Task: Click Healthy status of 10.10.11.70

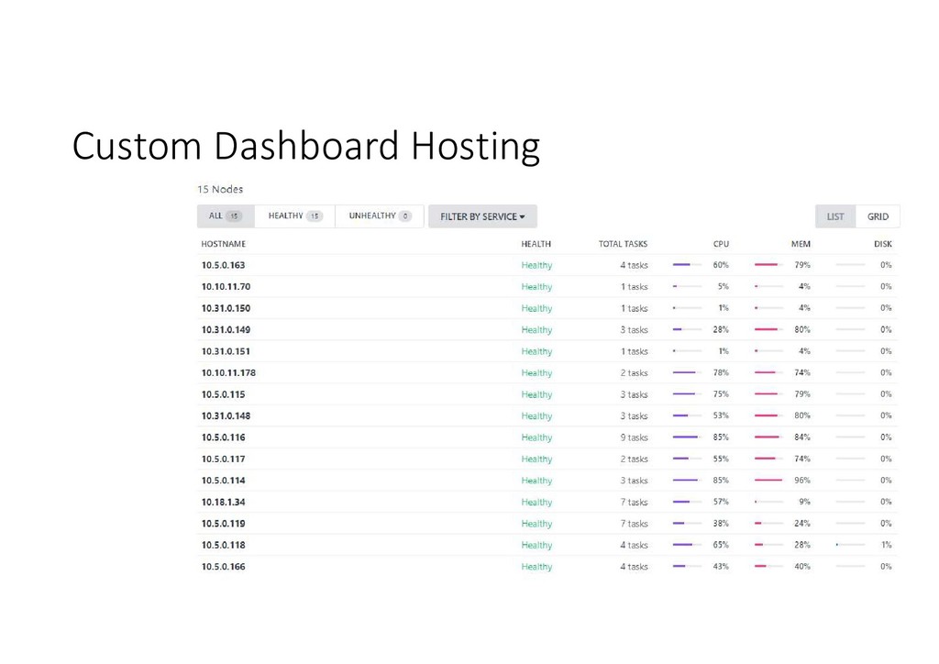Action: (536, 287)
